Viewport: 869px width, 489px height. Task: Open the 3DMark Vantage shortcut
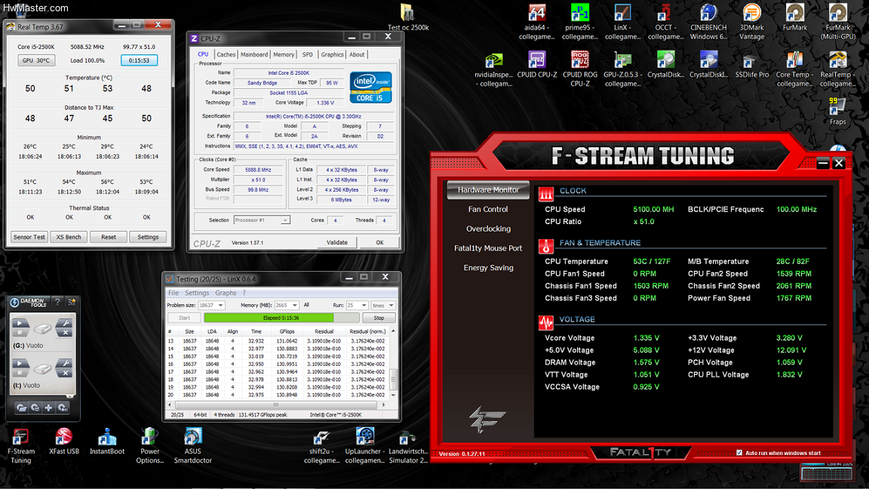[x=751, y=22]
